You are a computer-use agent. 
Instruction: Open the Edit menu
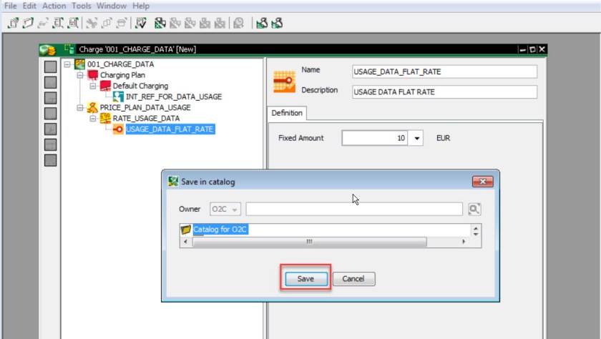(29, 6)
